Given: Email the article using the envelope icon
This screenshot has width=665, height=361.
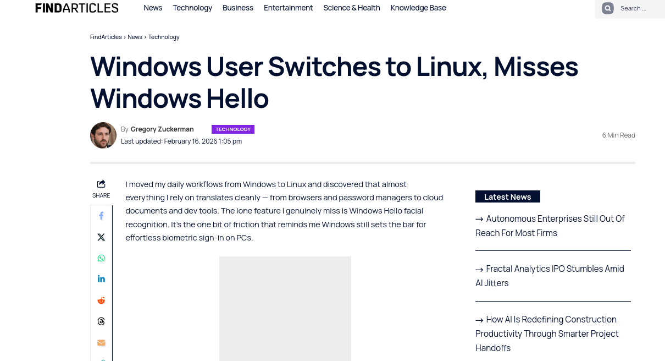Looking at the screenshot, I should pos(101,342).
